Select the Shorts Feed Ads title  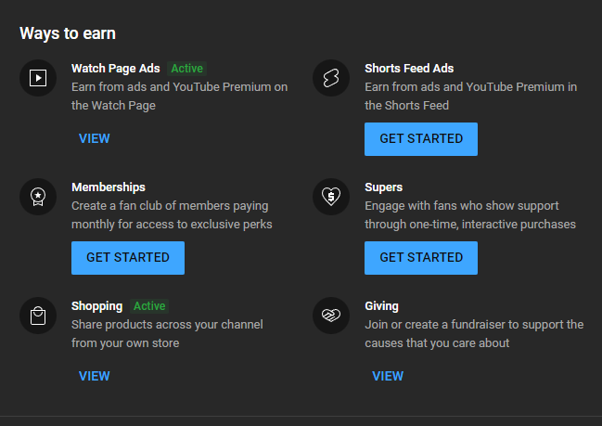tap(409, 69)
